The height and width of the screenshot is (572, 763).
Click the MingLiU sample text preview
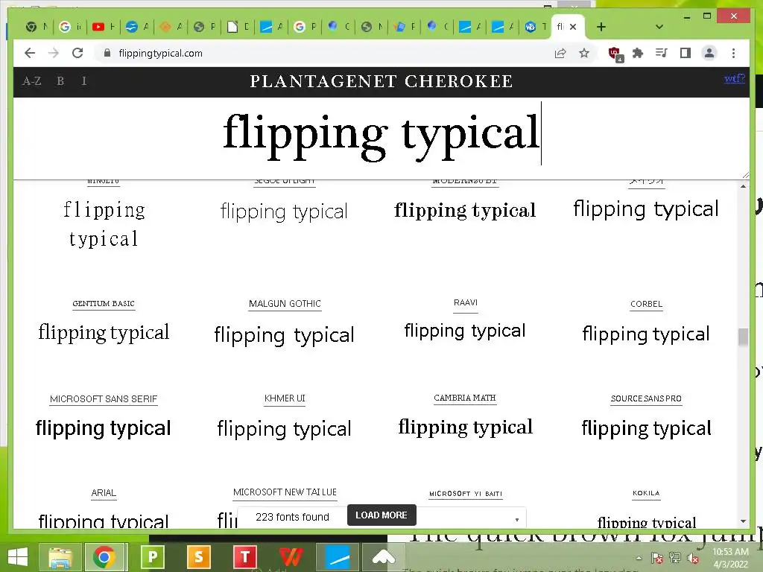[x=104, y=224]
